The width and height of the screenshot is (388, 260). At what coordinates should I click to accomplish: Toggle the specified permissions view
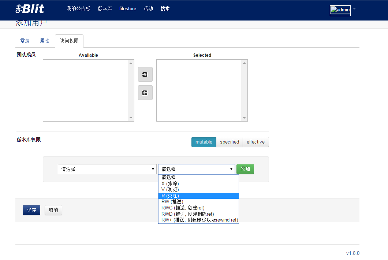tap(230, 142)
